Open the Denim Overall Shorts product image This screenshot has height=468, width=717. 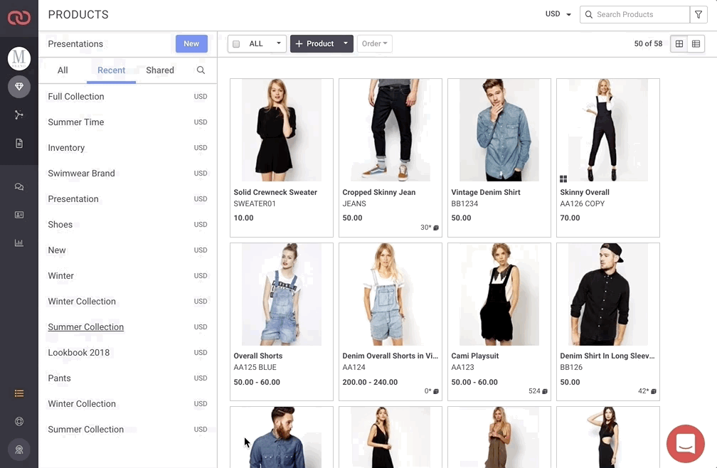[391, 294]
